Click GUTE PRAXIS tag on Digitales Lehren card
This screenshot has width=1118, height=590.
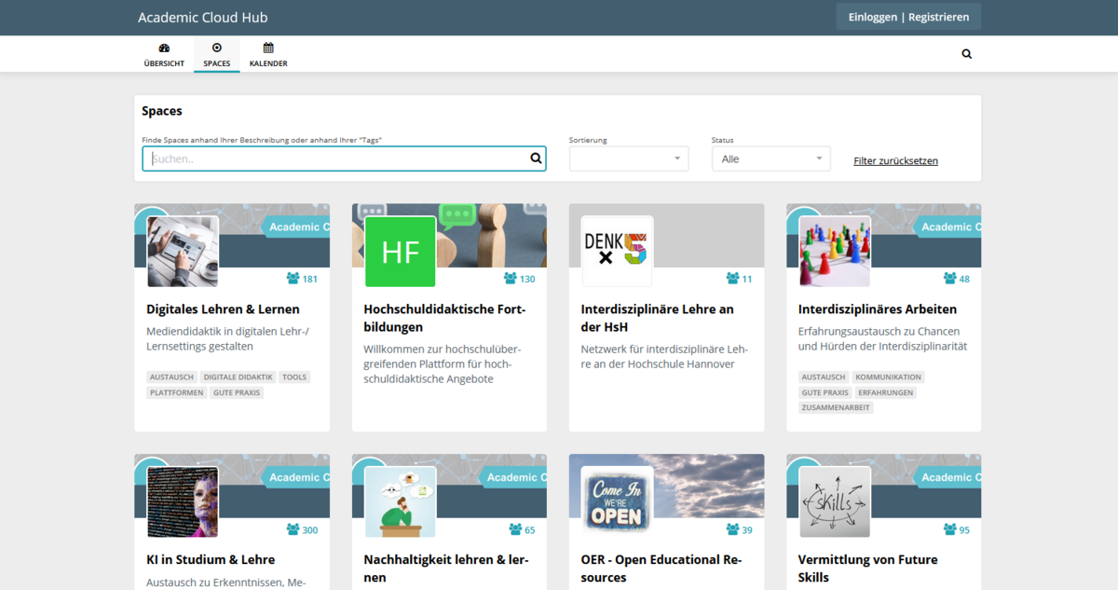click(x=237, y=393)
